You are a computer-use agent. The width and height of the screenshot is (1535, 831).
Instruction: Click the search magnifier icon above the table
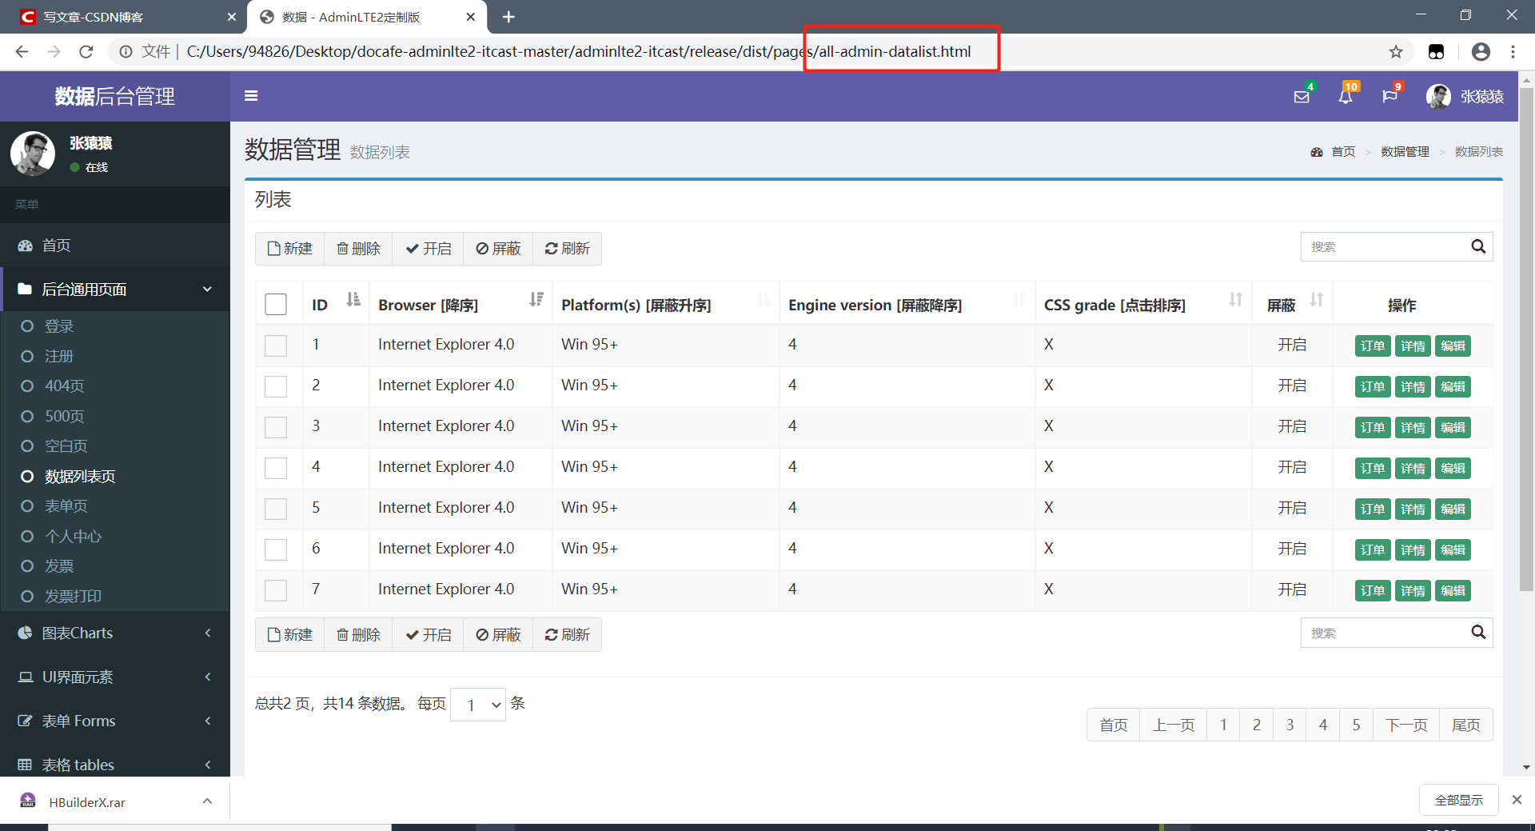coord(1478,246)
